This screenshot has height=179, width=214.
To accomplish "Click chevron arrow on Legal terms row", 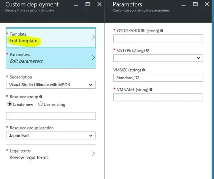I will (94, 154).
